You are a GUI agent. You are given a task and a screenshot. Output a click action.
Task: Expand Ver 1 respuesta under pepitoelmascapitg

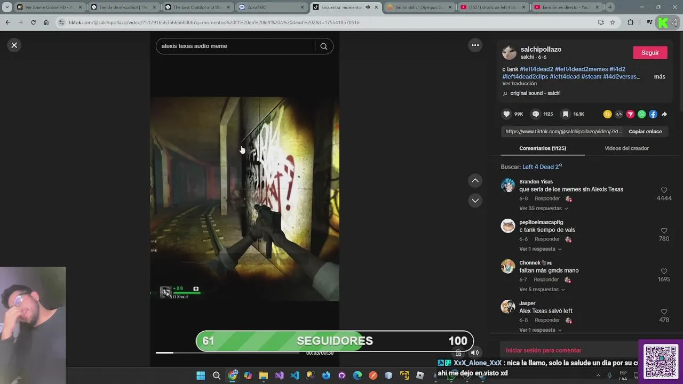[x=541, y=249]
